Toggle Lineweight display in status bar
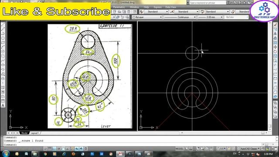 pos(81,149)
